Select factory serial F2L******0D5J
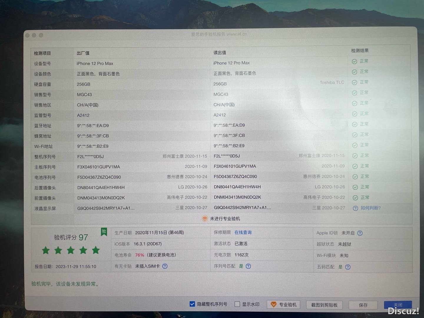 click(x=90, y=157)
